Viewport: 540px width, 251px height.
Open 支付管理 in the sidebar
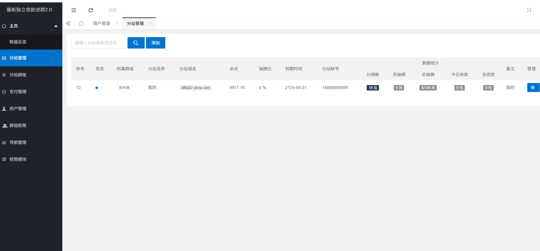point(31,92)
